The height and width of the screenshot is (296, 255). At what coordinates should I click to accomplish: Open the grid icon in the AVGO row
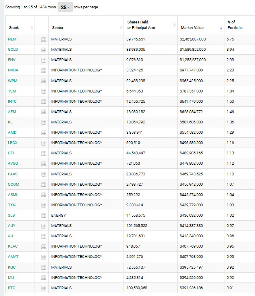(44, 164)
